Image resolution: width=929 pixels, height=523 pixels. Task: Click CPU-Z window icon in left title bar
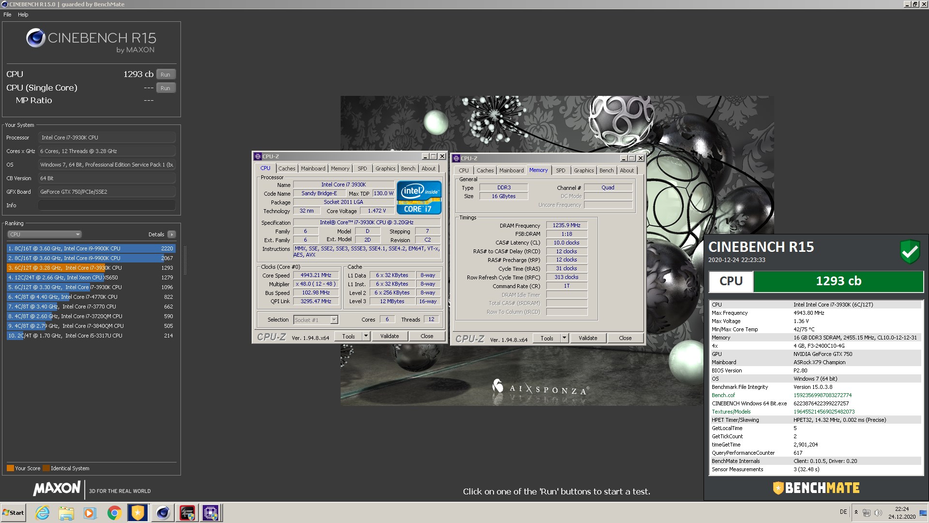[x=257, y=156]
